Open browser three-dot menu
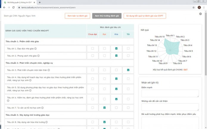The width and height of the screenshot is (207, 129). pos(204,7)
